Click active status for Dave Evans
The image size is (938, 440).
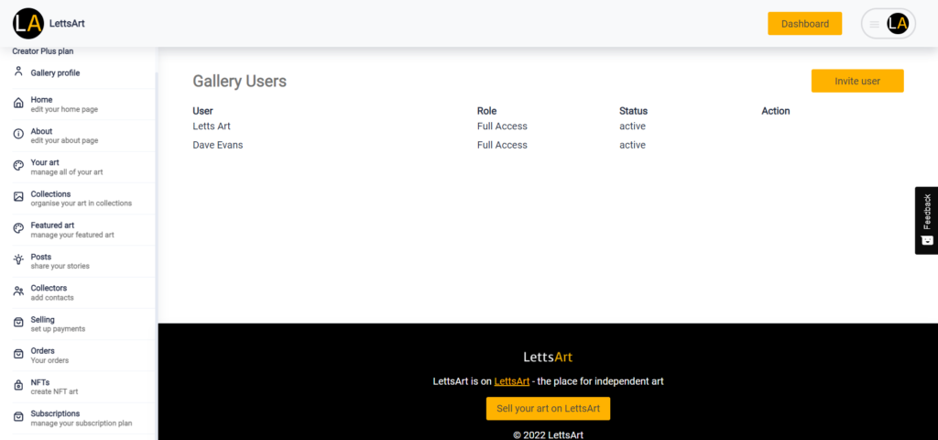pyautogui.click(x=632, y=145)
